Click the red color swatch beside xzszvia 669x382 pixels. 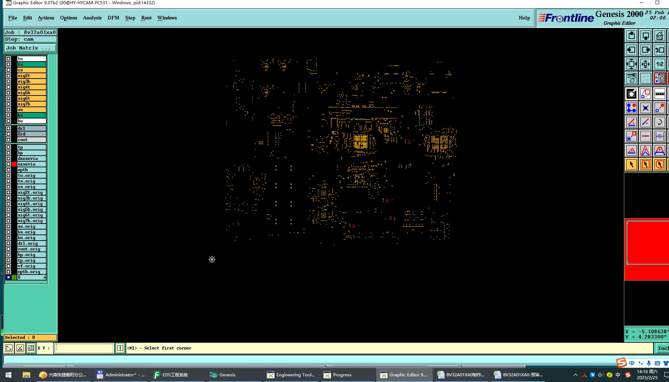(14, 164)
